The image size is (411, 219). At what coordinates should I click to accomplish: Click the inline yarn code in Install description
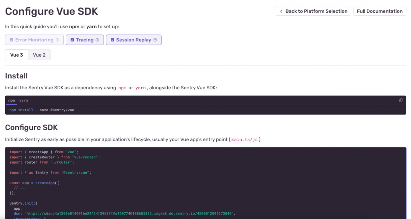(x=140, y=88)
